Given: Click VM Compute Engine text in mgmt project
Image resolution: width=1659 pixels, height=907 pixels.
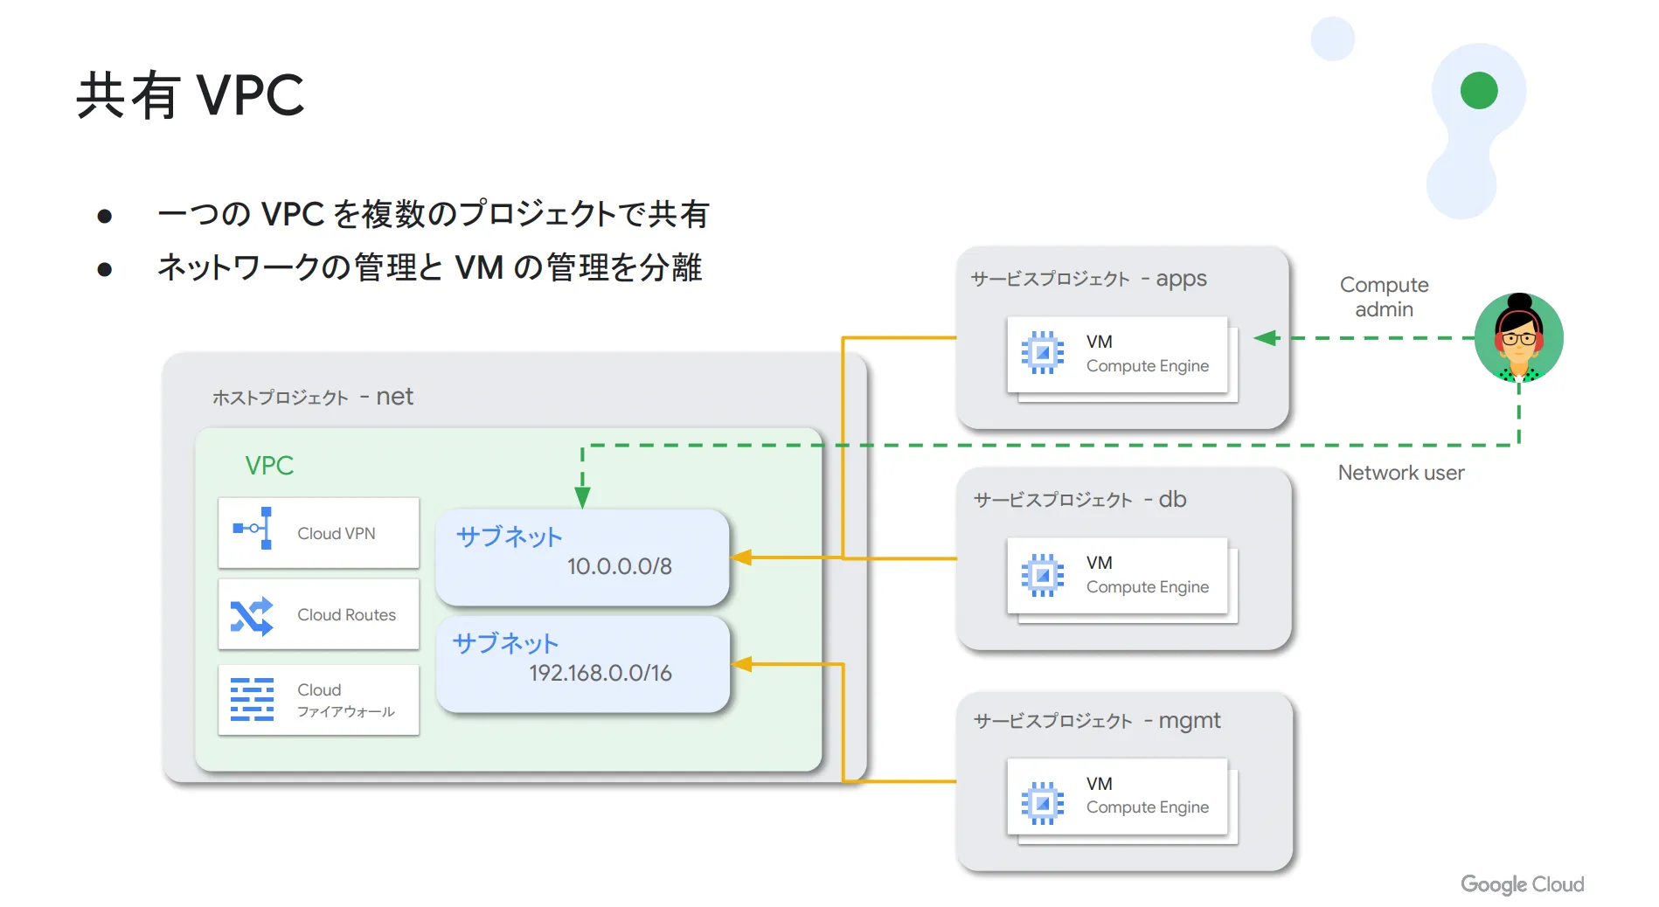Looking at the screenshot, I should 1148,795.
